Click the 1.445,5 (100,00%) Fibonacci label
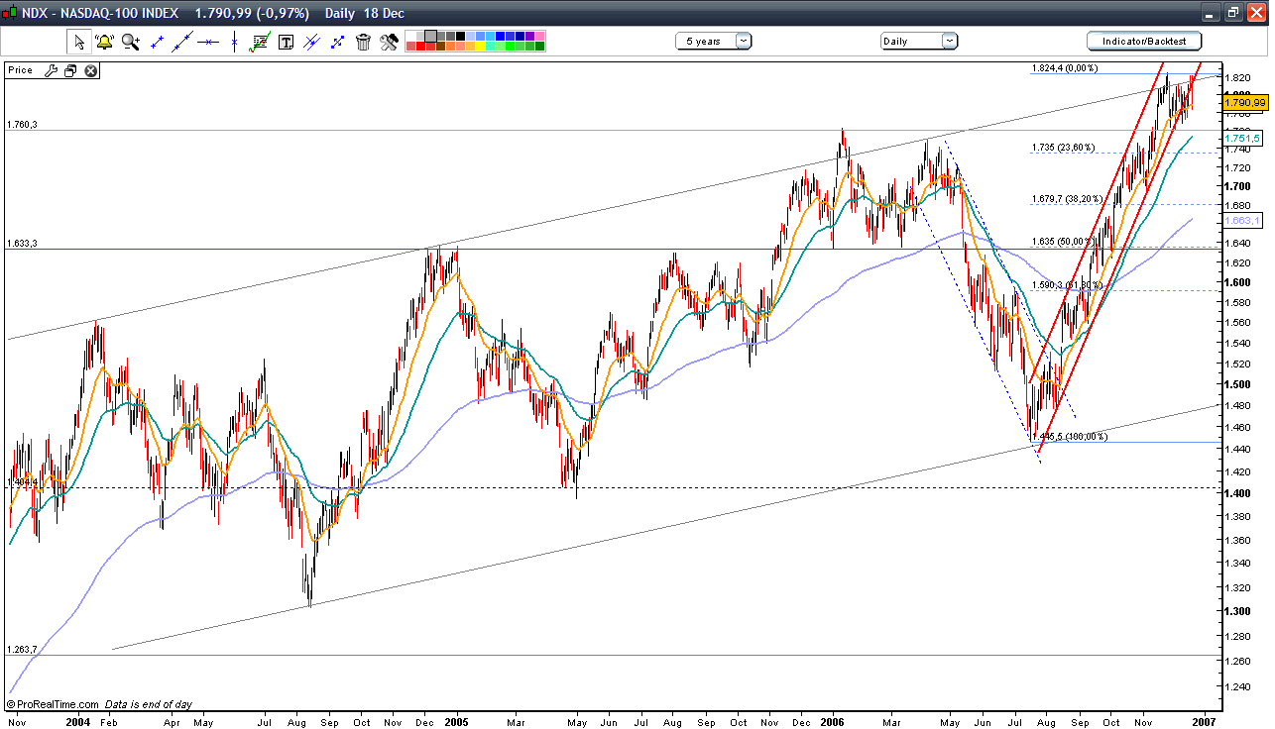 [x=1070, y=436]
